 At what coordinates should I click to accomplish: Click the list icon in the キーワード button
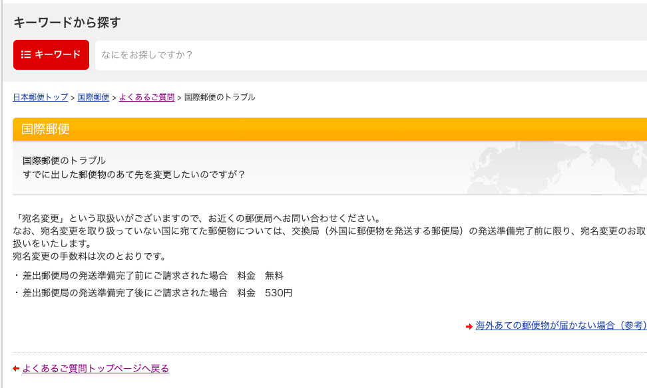(x=26, y=54)
